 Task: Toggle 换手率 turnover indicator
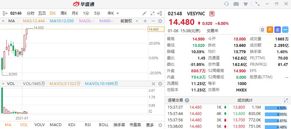[x=119, y=125]
